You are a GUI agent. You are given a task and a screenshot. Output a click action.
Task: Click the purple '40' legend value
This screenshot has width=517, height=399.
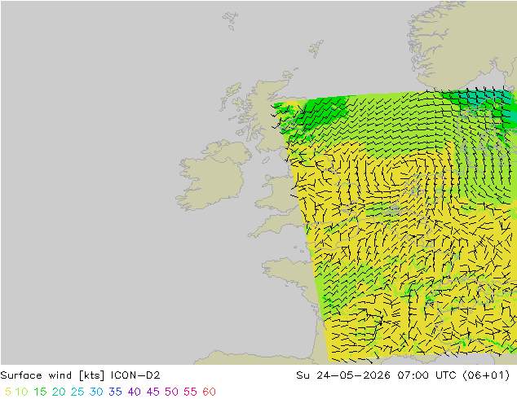click(x=135, y=392)
